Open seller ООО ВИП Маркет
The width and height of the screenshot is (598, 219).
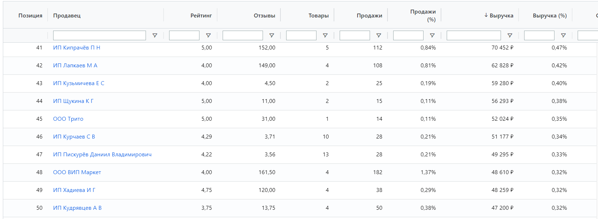77,172
